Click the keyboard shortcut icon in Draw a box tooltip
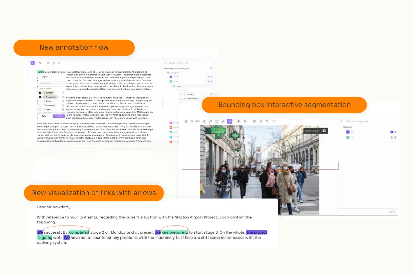Screen dimensions: 413x275 324,131
